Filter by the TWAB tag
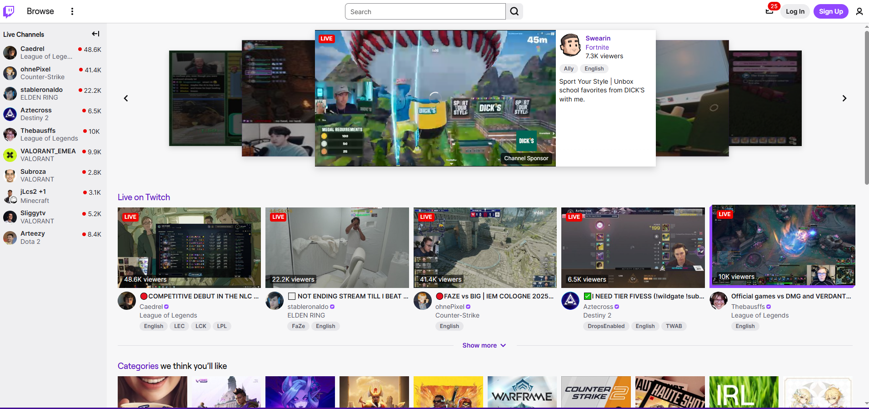This screenshot has height=409, width=869. pyautogui.click(x=674, y=326)
